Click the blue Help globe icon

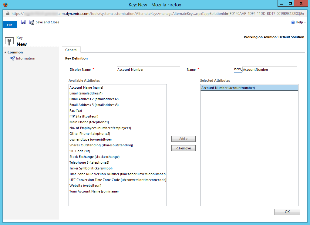click(x=293, y=22)
